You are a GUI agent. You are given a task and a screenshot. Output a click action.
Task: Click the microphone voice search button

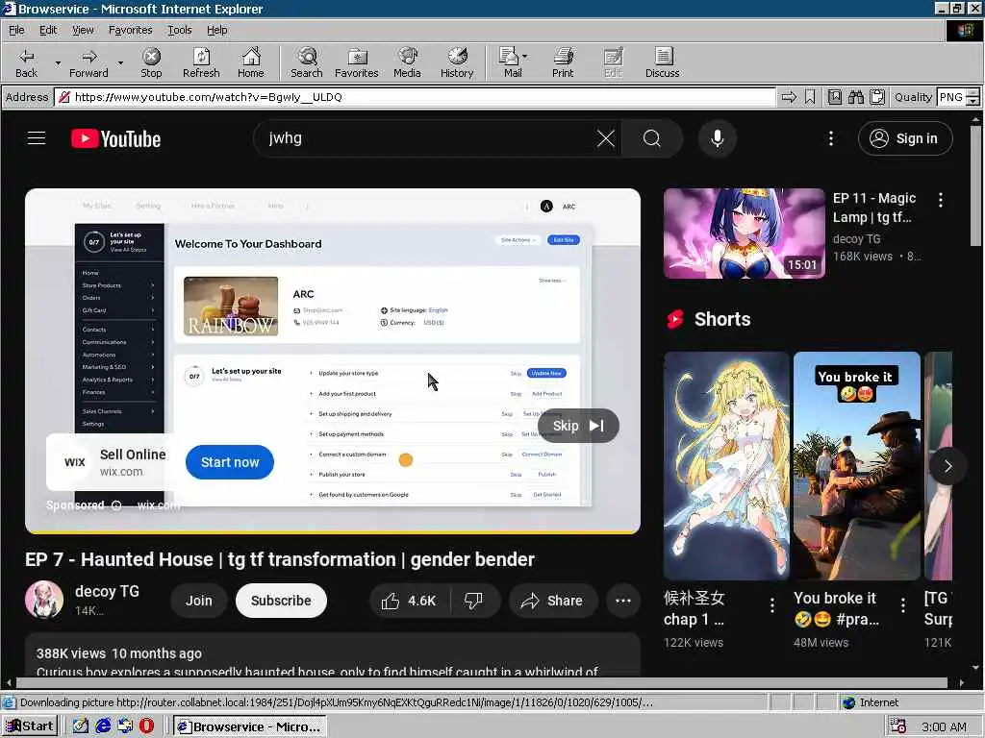[x=717, y=138]
